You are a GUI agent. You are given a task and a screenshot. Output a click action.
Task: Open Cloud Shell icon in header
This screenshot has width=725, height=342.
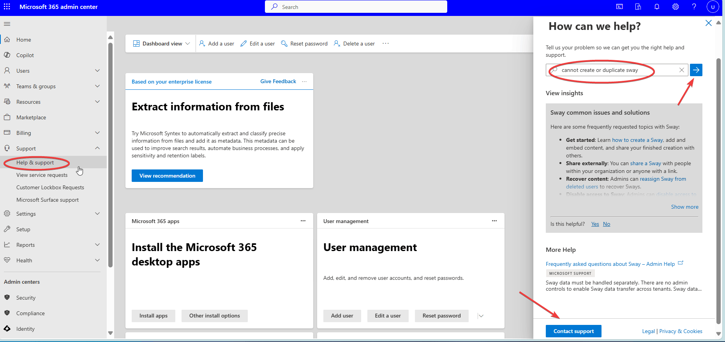[619, 7]
